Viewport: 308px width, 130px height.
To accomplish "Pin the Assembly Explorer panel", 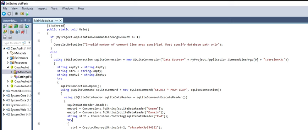I will 25,20.
